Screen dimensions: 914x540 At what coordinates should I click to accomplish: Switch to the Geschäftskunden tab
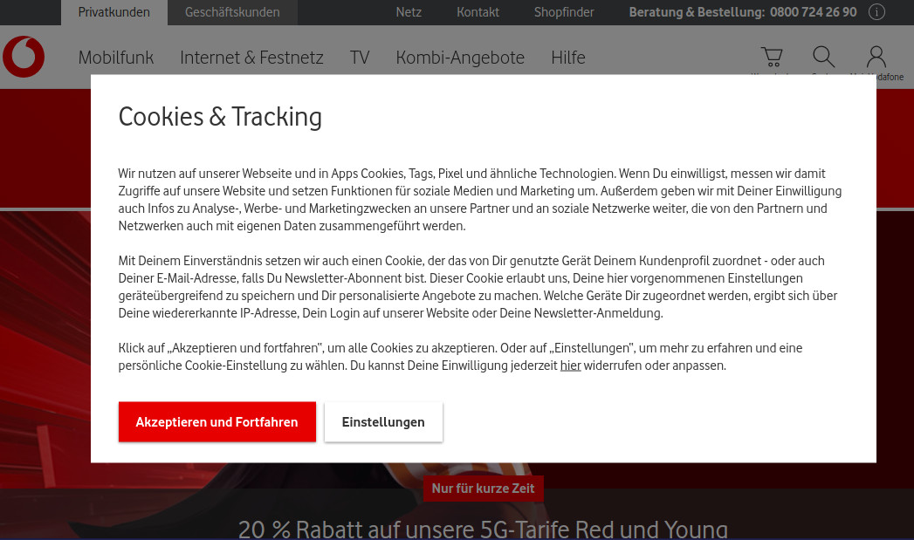coord(232,12)
